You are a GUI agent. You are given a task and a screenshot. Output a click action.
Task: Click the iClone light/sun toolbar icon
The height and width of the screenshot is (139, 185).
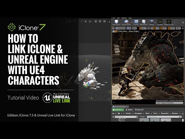(x=86, y=21)
